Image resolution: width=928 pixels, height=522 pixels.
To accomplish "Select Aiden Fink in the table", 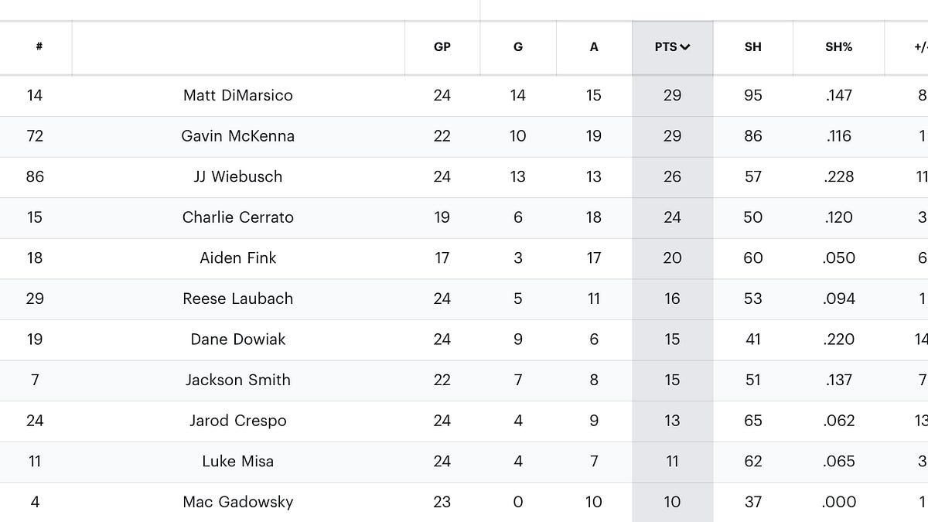I will [238, 258].
